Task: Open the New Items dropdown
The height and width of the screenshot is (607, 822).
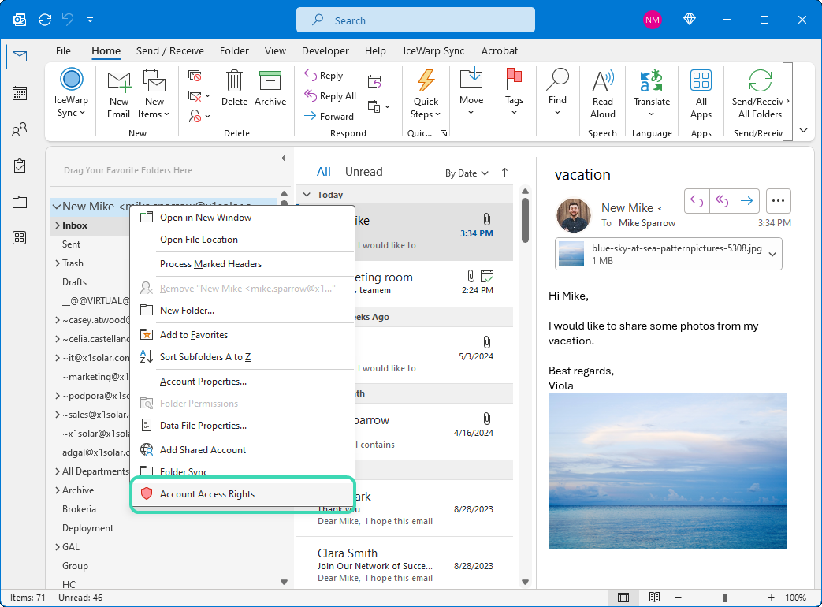Action: tap(154, 95)
